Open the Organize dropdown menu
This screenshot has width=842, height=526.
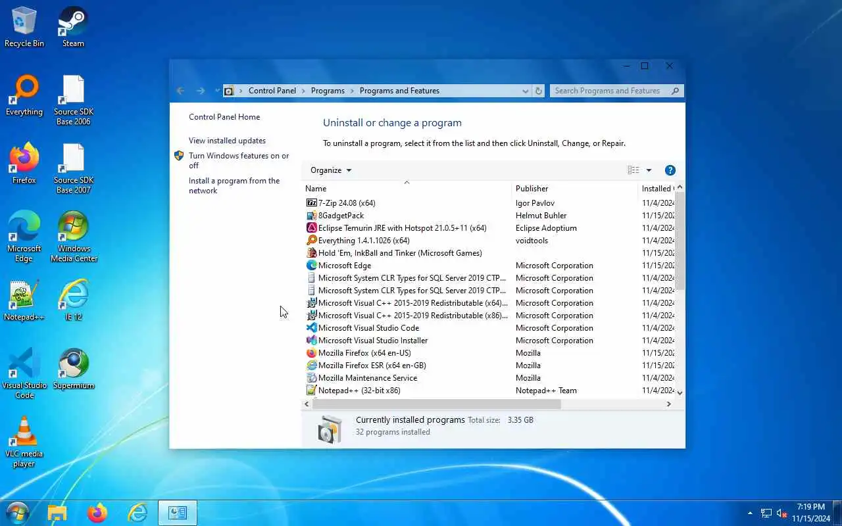(331, 170)
